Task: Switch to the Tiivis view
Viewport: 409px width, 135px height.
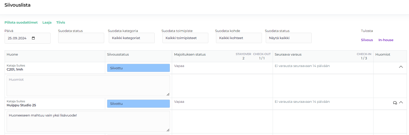Action: pyautogui.click(x=61, y=22)
